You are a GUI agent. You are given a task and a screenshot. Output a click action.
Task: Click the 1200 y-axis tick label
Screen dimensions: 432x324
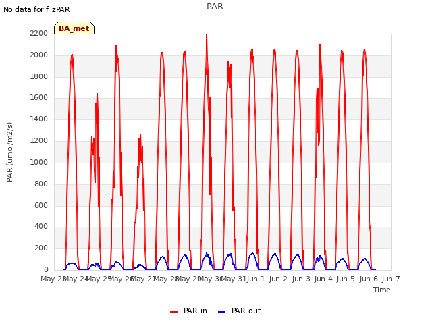[39, 140]
